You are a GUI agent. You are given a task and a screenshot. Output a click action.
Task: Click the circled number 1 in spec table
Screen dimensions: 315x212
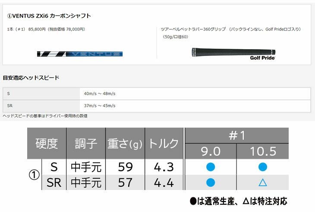point(34,175)
